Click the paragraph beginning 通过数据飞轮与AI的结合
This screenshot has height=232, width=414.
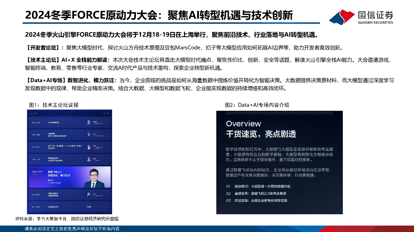pos(279,172)
